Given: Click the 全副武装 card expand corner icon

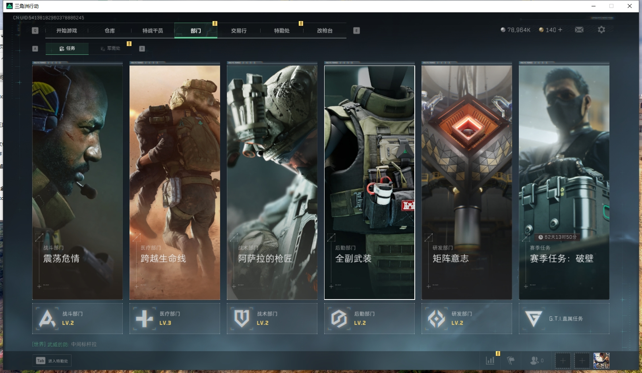Looking at the screenshot, I should (331, 238).
